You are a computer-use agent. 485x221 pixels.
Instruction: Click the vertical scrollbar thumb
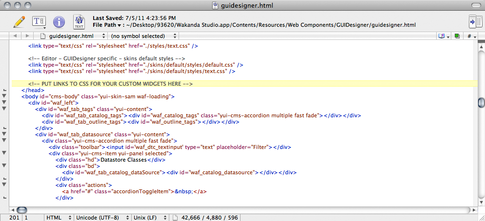pyautogui.click(x=481, y=103)
